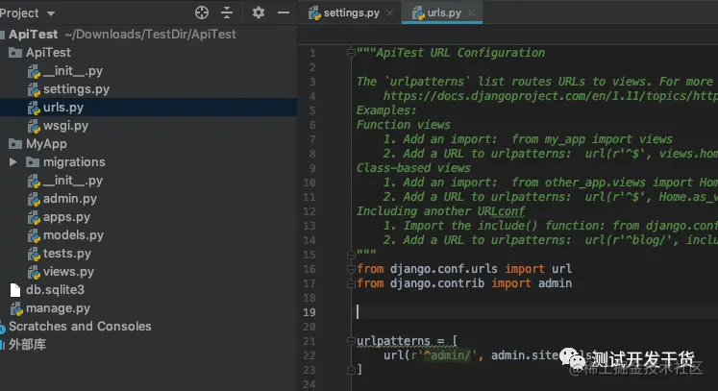Click the Python icon beside models.py

point(34,236)
